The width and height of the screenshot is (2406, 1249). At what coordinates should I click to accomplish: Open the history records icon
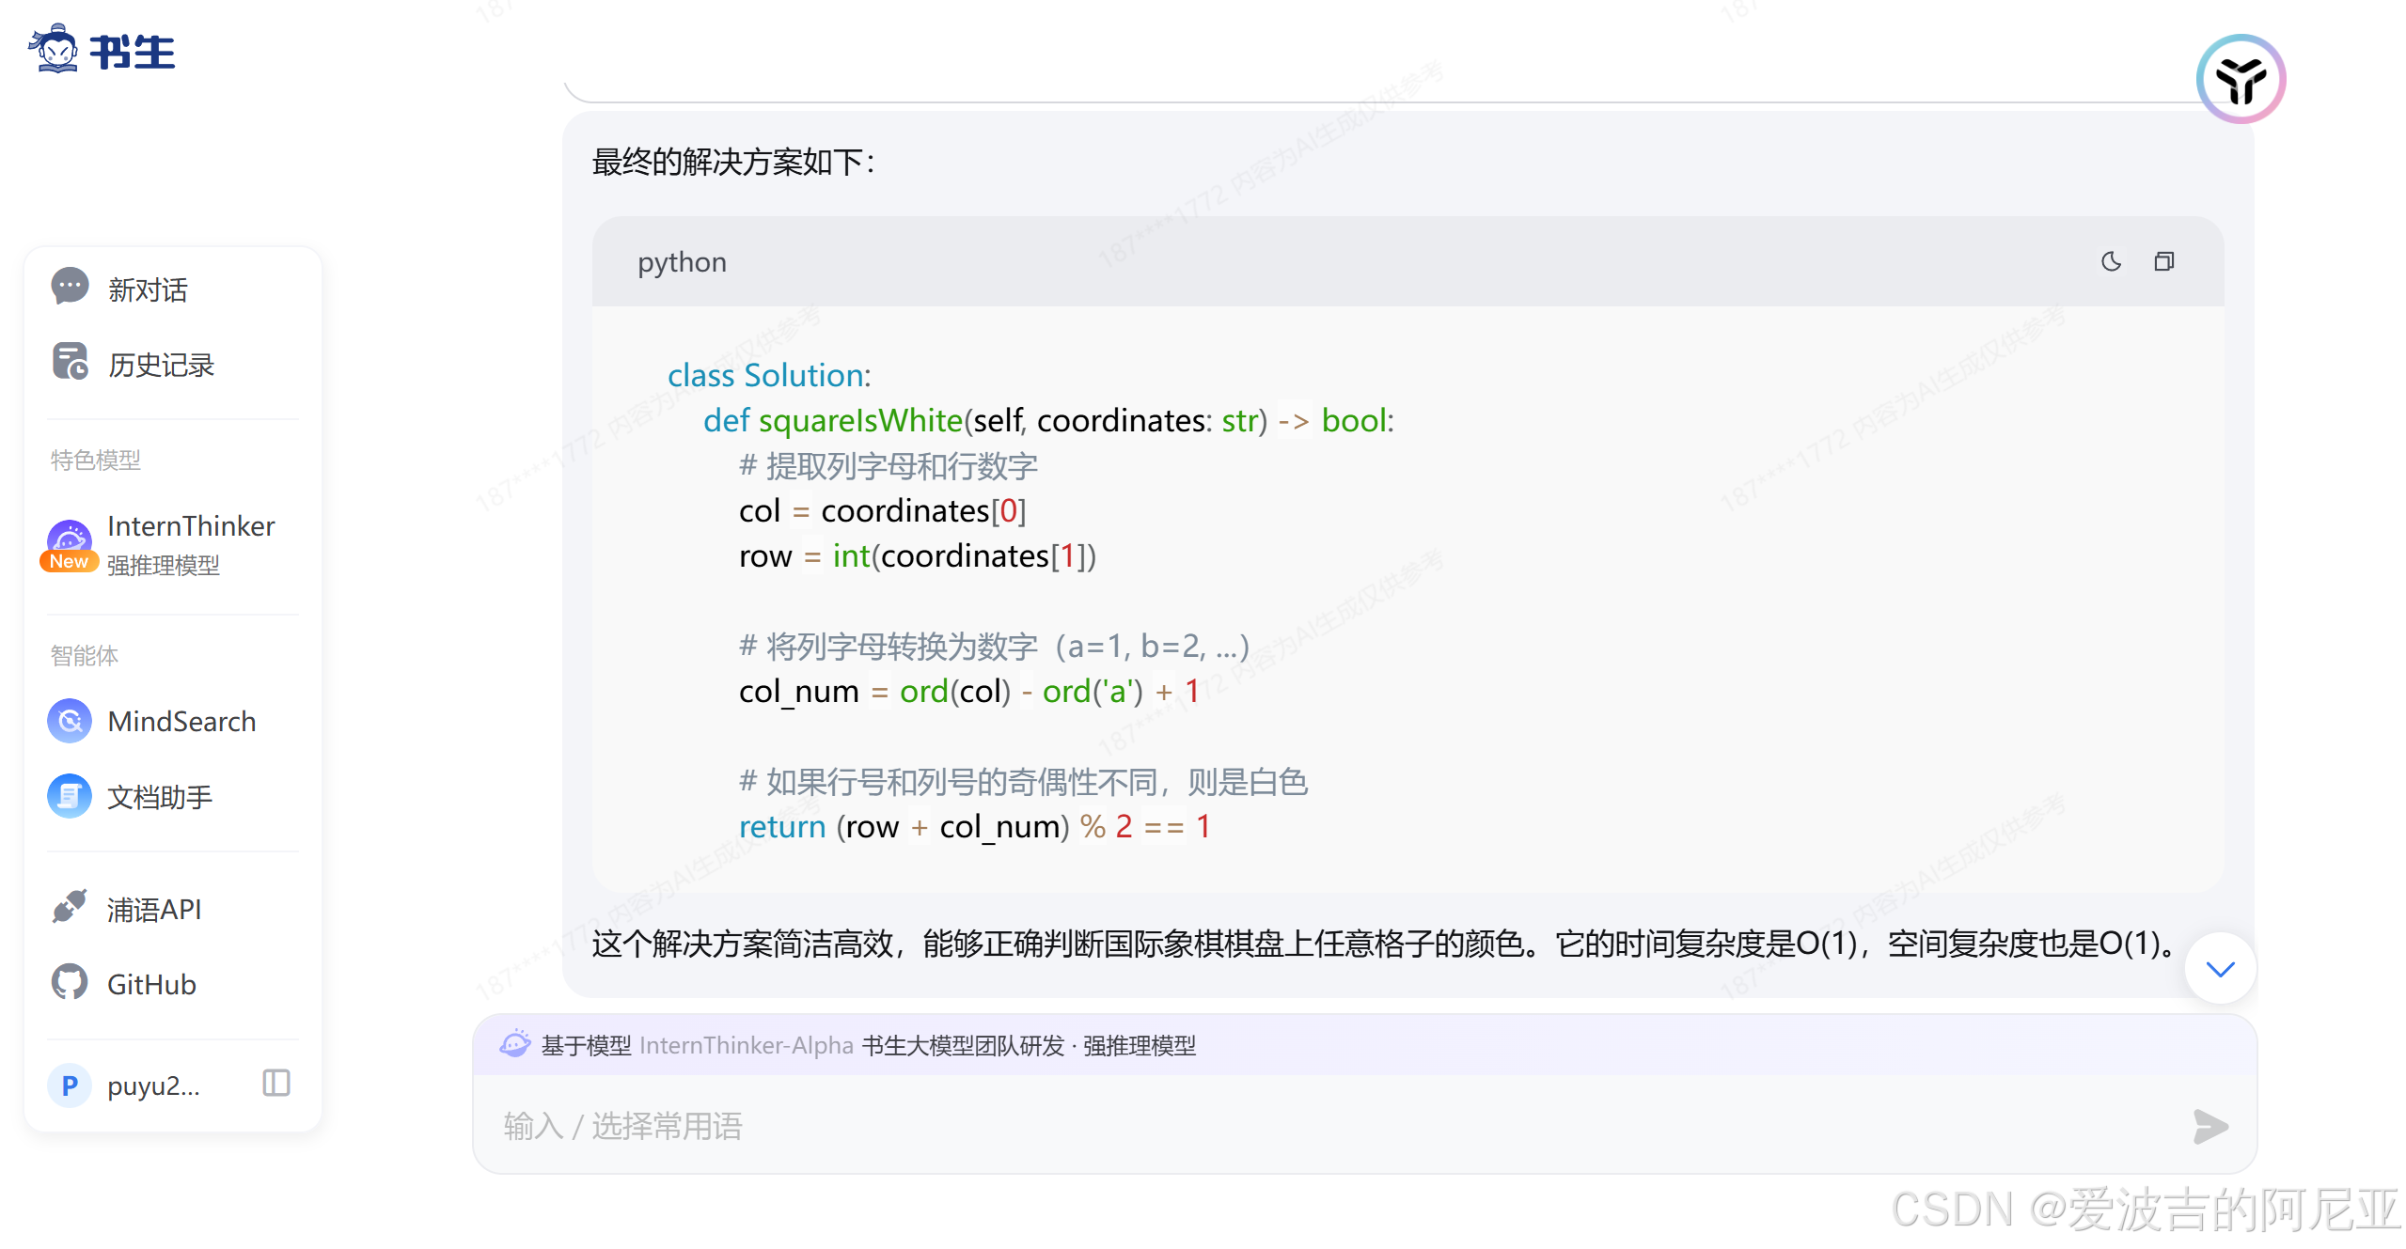70,363
